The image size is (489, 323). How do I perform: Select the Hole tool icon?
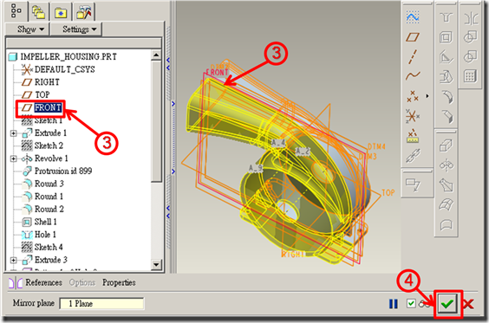click(446, 17)
